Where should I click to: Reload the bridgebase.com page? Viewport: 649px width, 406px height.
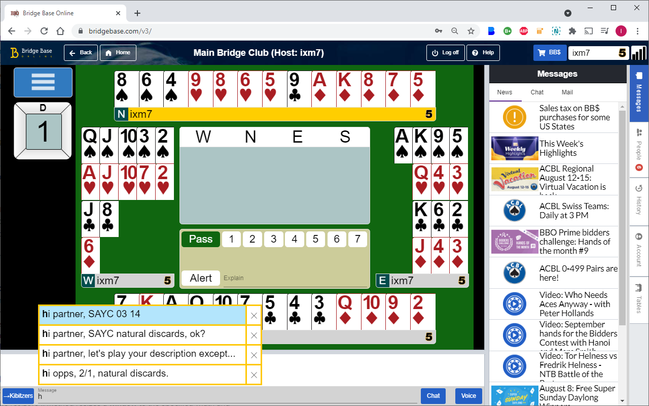tap(44, 31)
